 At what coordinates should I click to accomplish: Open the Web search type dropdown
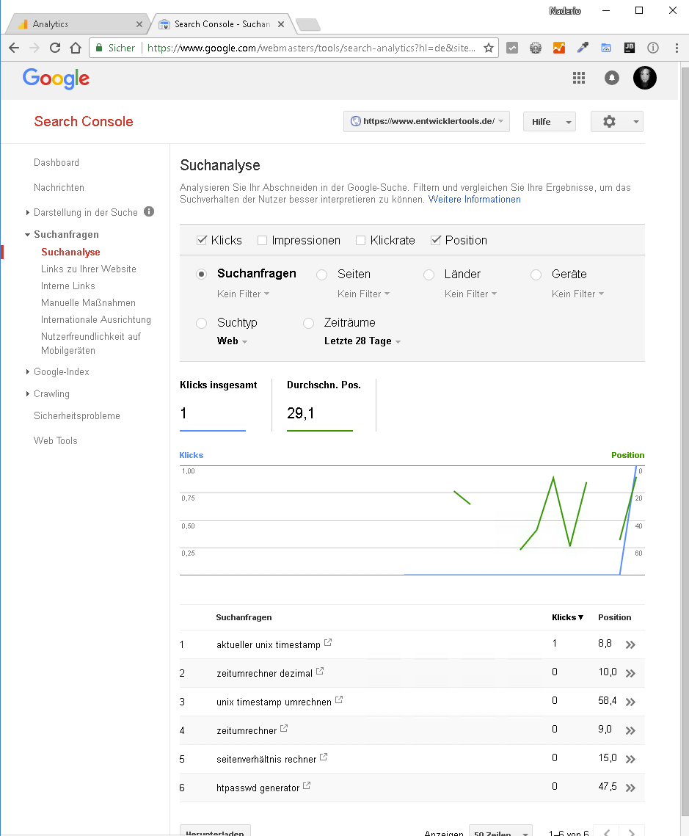click(x=233, y=341)
